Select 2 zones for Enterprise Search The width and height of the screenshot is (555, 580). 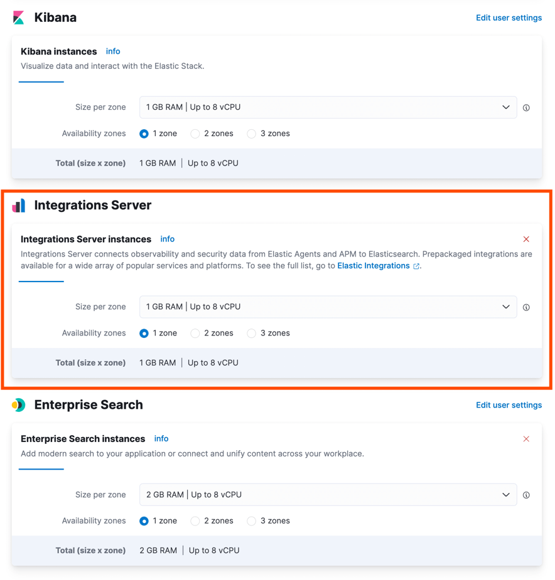pos(195,520)
